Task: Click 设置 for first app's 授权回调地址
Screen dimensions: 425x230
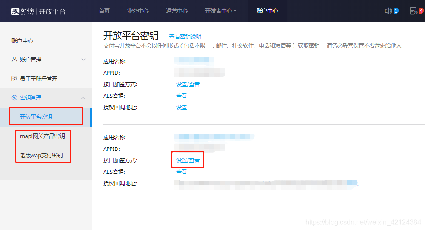Action: (181, 107)
